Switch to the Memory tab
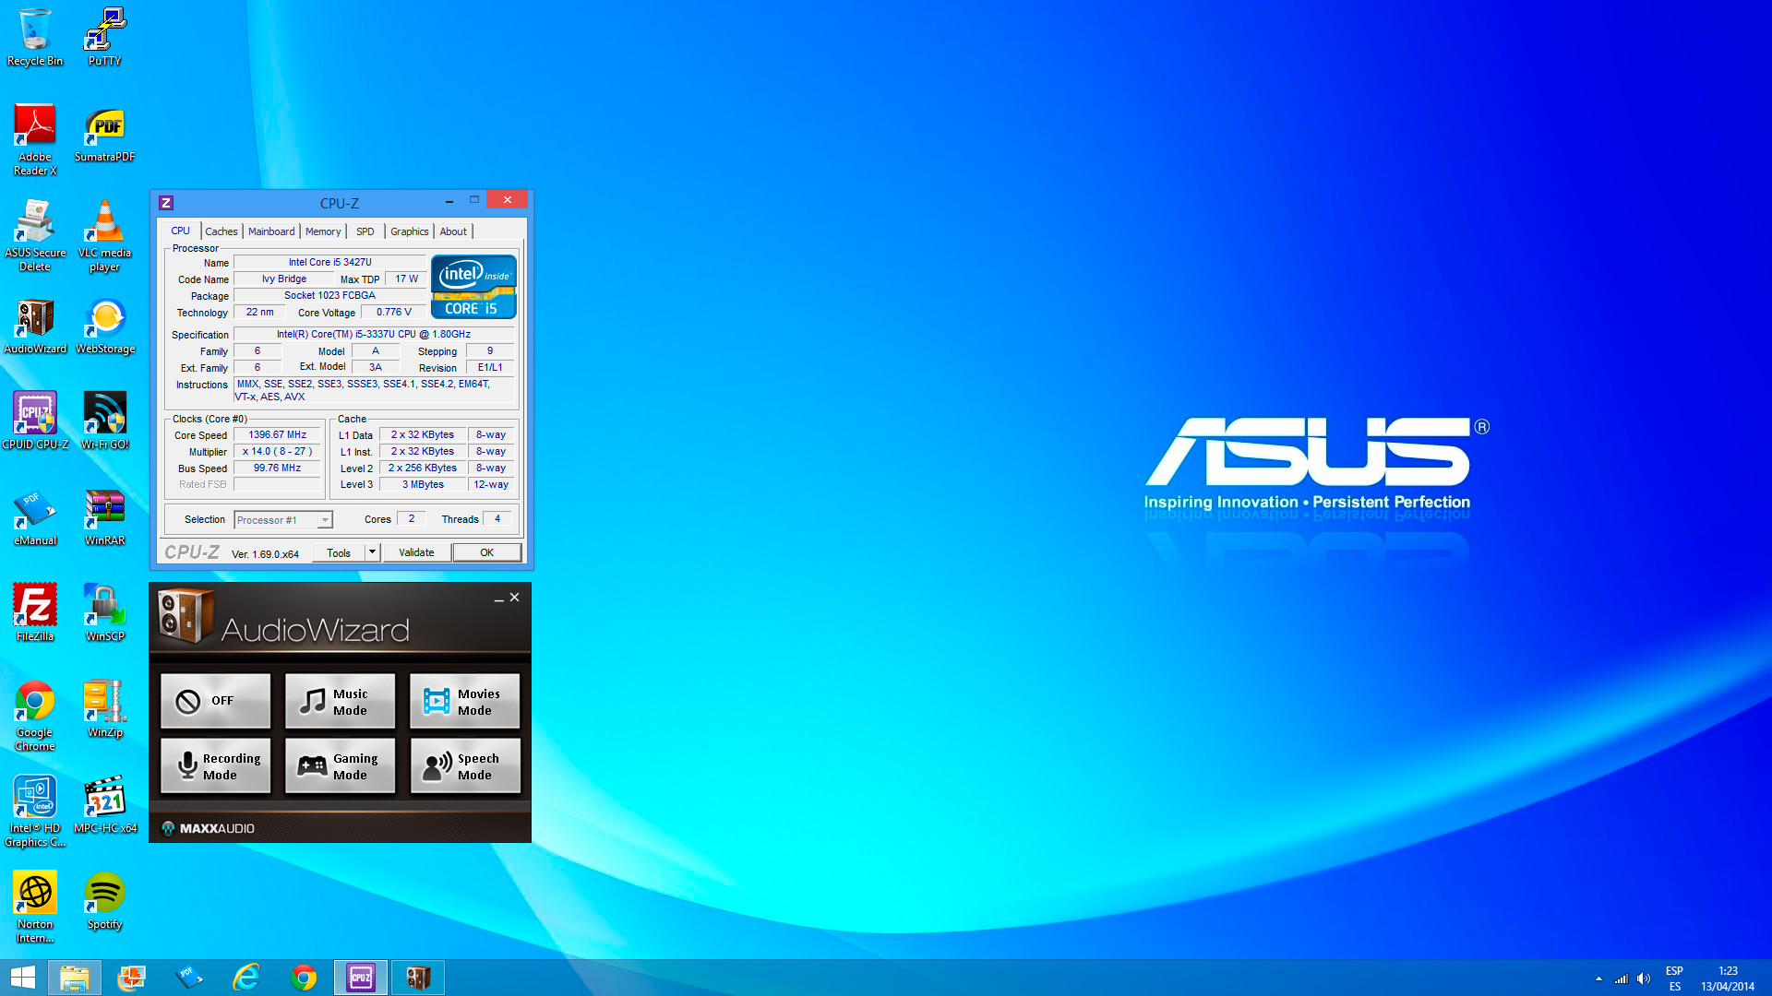 point(323,231)
